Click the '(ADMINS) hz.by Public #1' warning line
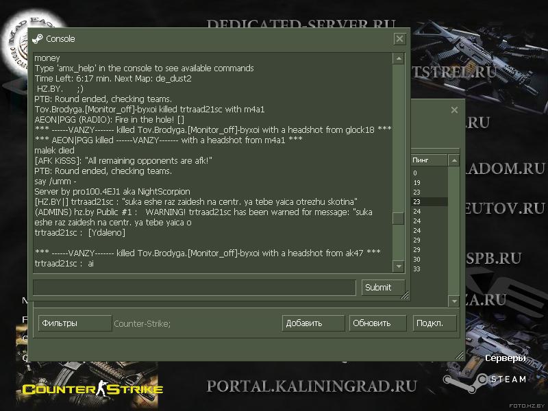The image size is (548, 411). click(x=203, y=217)
